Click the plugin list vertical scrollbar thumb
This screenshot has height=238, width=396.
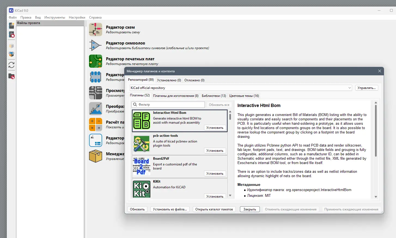pyautogui.click(x=230, y=117)
